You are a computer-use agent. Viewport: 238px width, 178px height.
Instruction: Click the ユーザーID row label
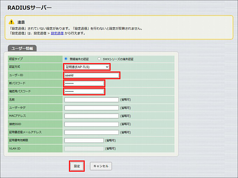[x=16, y=75]
